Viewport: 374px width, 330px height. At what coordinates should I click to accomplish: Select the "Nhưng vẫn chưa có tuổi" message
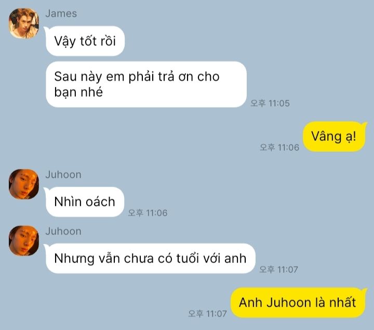[150, 258]
